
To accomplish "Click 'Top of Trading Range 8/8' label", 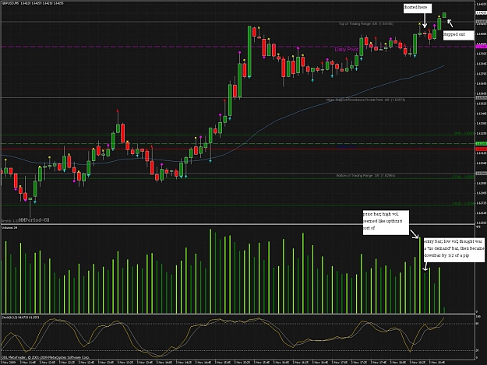I will (x=366, y=23).
